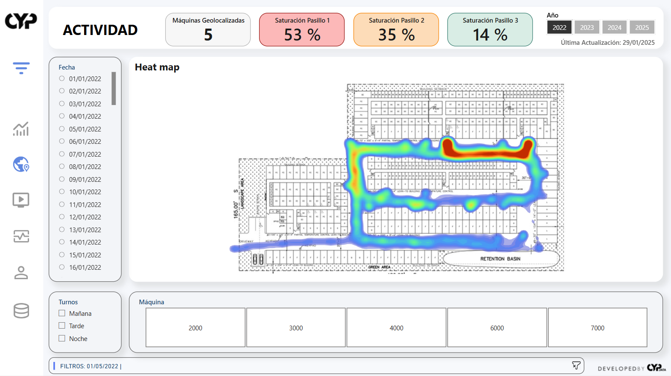Switch year to 2023
The height and width of the screenshot is (376, 671).
pos(586,27)
